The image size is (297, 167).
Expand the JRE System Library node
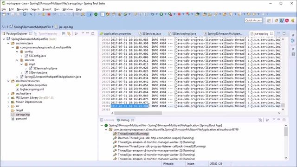[x=8, y=98]
